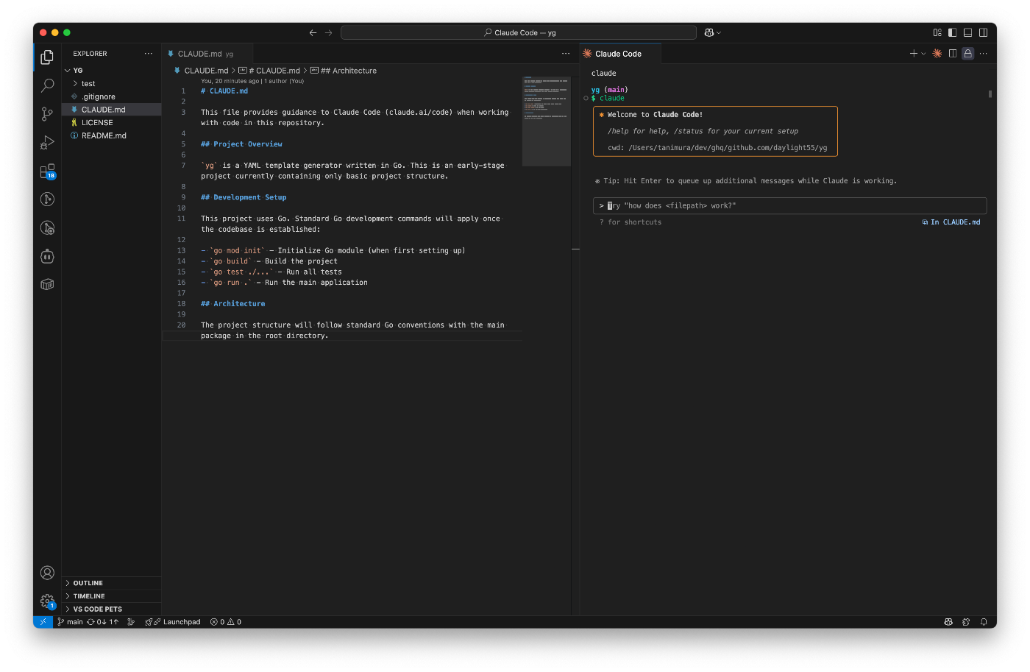Viewport: 1030px width, 672px height.
Task: Select the Claude Code tab
Action: tap(619, 54)
